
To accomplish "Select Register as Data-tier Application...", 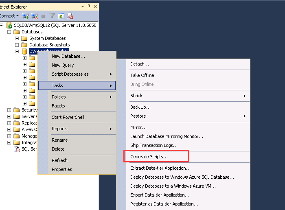I will 183,204.
